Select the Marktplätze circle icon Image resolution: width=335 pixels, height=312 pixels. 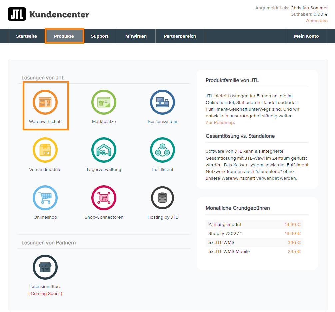[104, 102]
